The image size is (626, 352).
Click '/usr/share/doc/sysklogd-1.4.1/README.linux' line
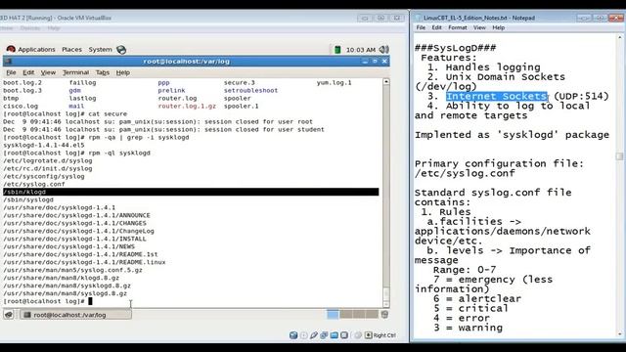click(84, 262)
